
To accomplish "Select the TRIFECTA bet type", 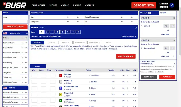I will point(66,42).
